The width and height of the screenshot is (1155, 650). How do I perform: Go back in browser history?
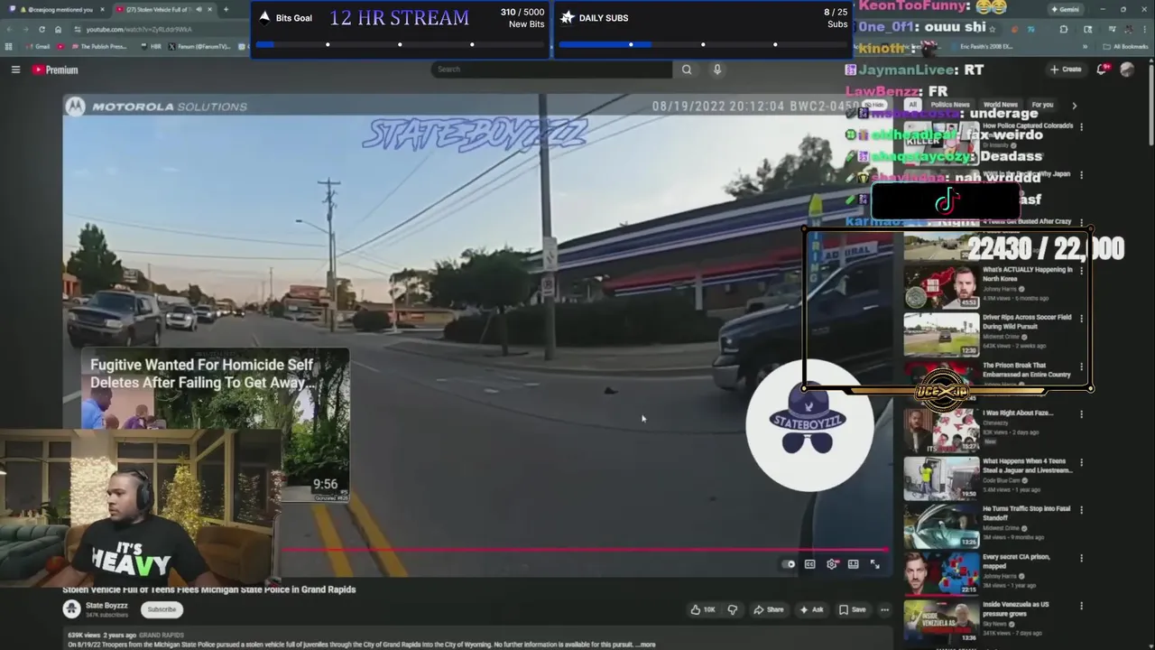pyautogui.click(x=9, y=29)
